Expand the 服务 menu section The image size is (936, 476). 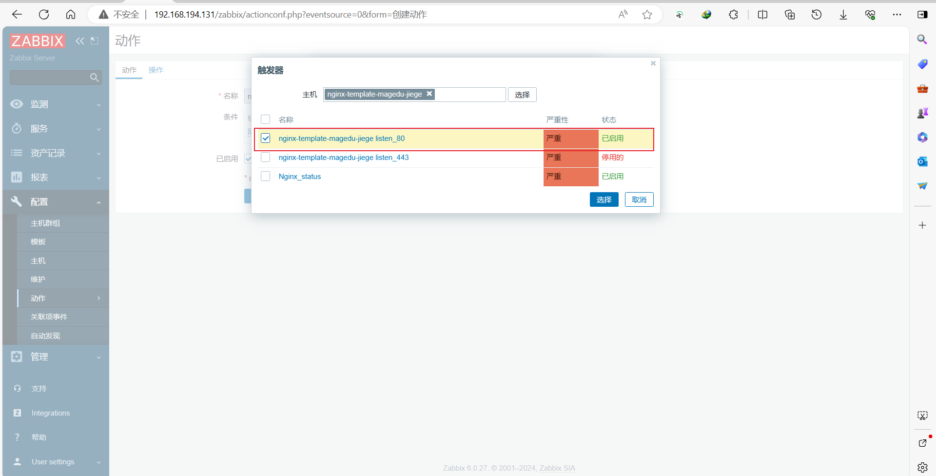point(56,128)
